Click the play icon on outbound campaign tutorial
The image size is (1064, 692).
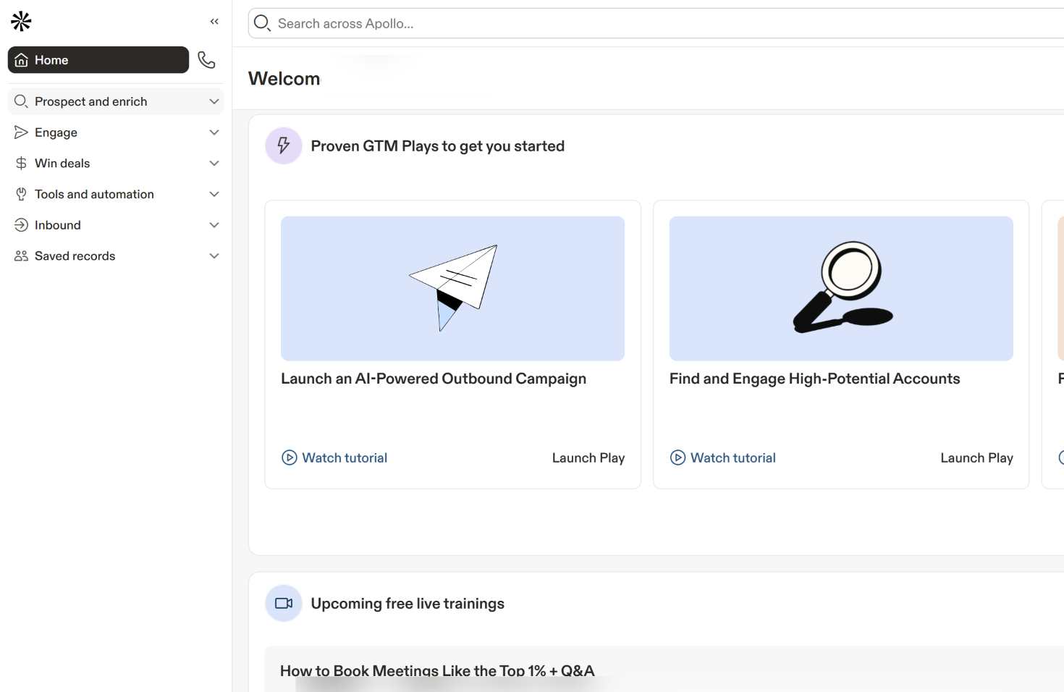click(290, 457)
